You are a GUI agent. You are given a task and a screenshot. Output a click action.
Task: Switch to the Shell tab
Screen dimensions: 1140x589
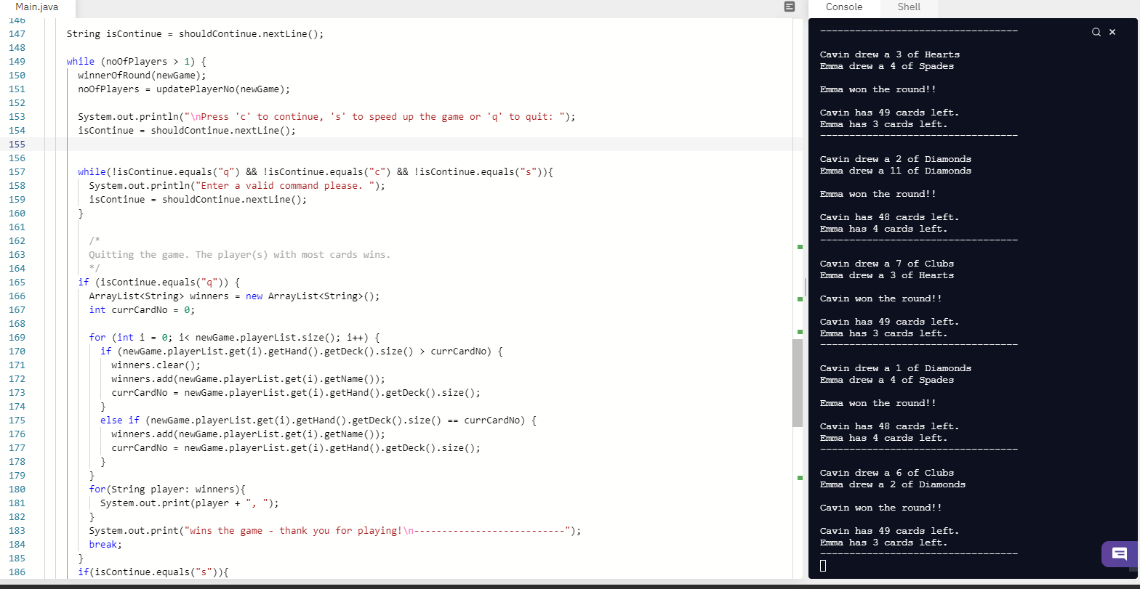pos(909,7)
